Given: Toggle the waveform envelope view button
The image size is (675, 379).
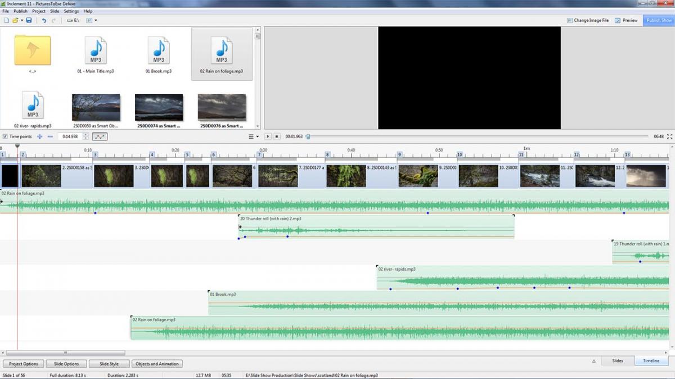Looking at the screenshot, I should click(x=99, y=136).
